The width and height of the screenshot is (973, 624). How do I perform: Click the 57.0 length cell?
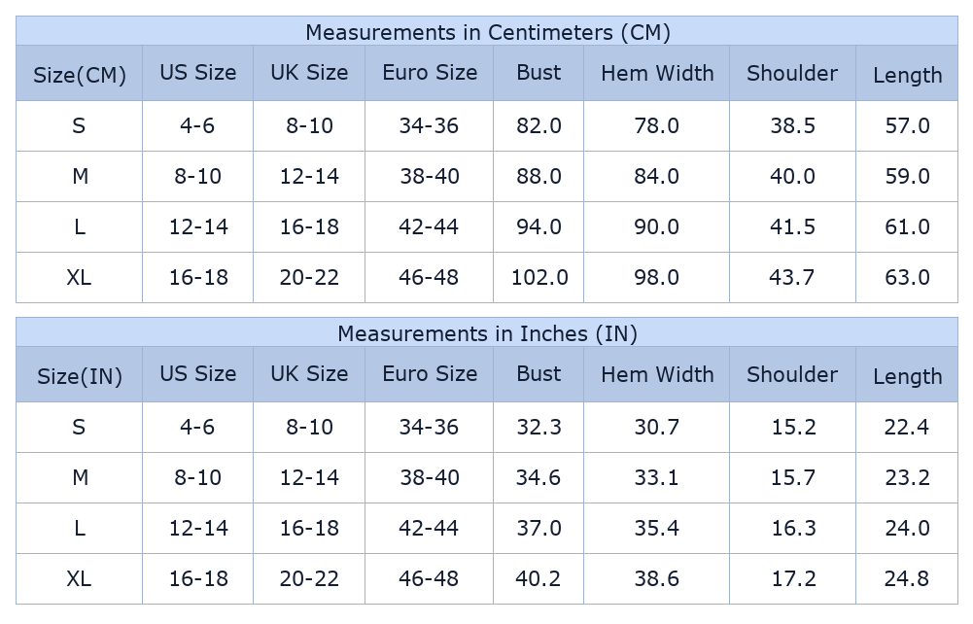click(x=907, y=125)
